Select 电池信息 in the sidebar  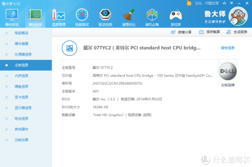click(26, 119)
